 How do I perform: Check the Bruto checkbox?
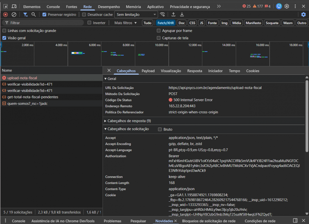160,129
